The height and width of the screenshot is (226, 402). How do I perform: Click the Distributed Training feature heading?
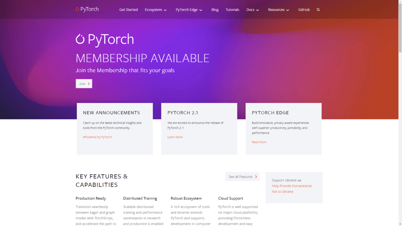pyautogui.click(x=140, y=198)
